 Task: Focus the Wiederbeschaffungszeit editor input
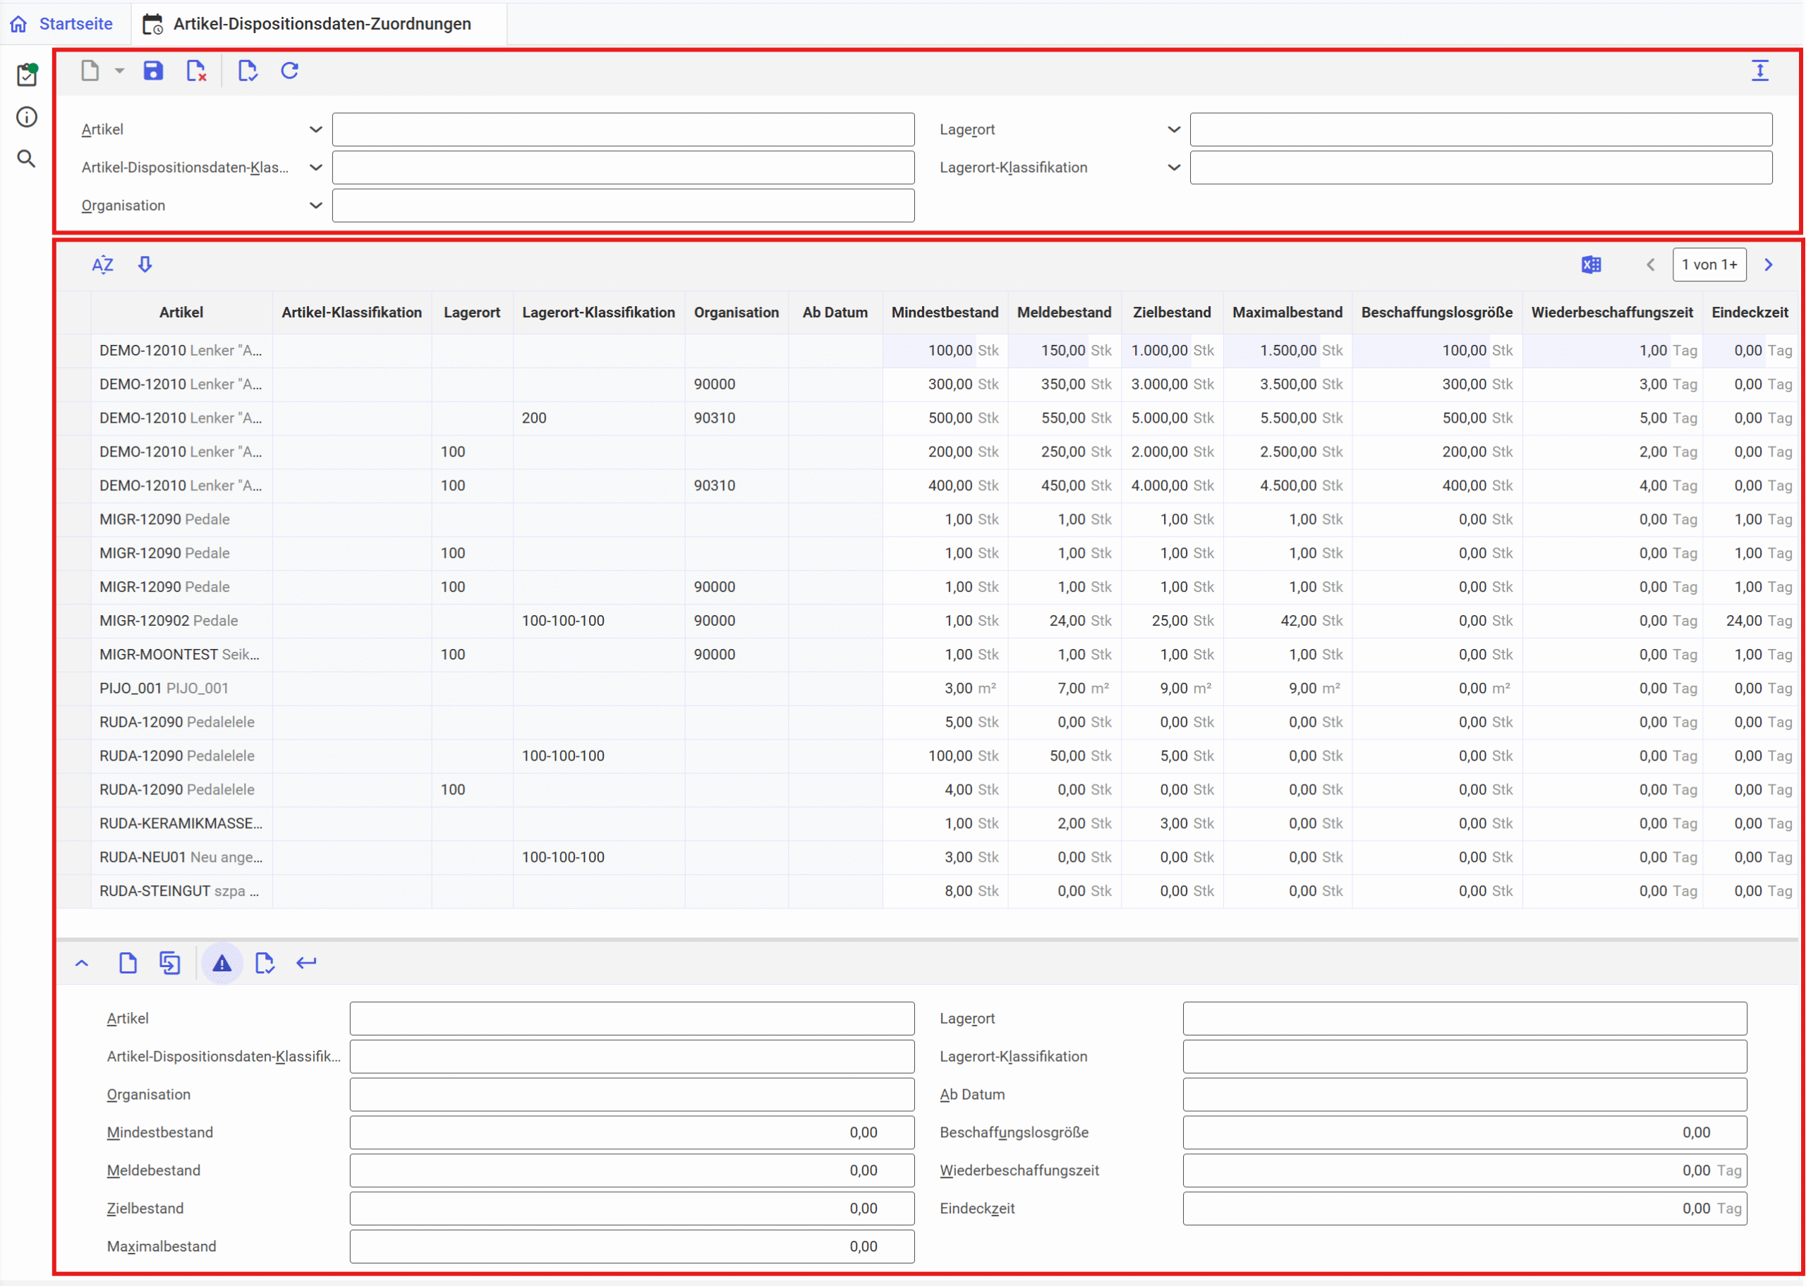coord(1465,1170)
